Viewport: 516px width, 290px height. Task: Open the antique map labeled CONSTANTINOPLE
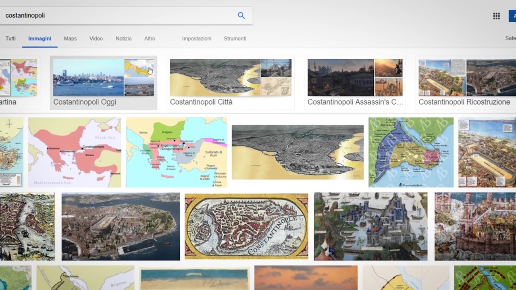pos(246,226)
